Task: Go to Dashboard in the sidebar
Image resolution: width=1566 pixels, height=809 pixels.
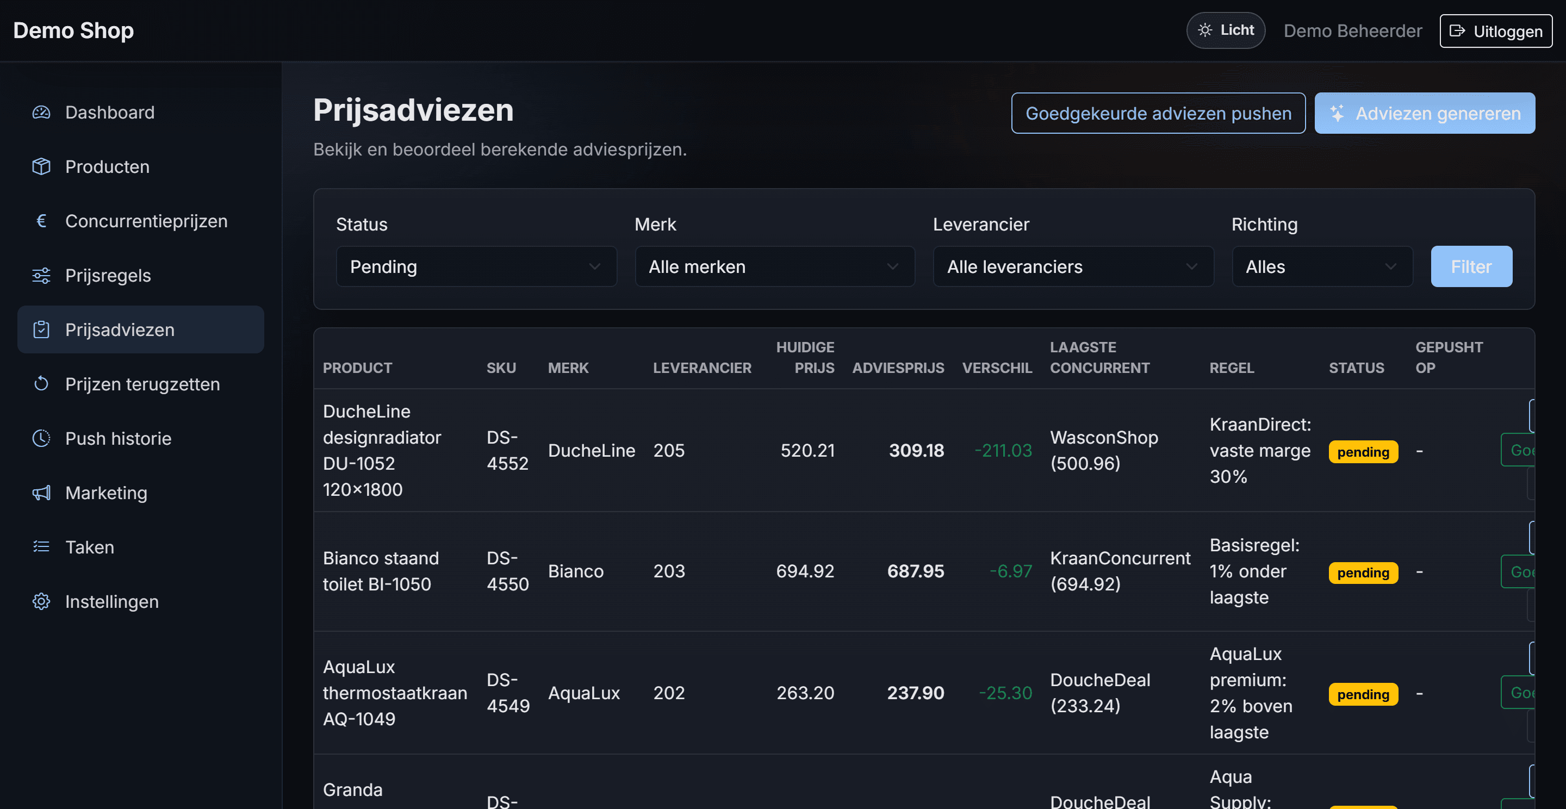Action: click(140, 113)
